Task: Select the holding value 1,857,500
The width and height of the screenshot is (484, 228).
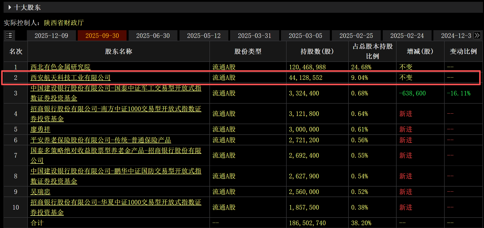Action: 304,207
